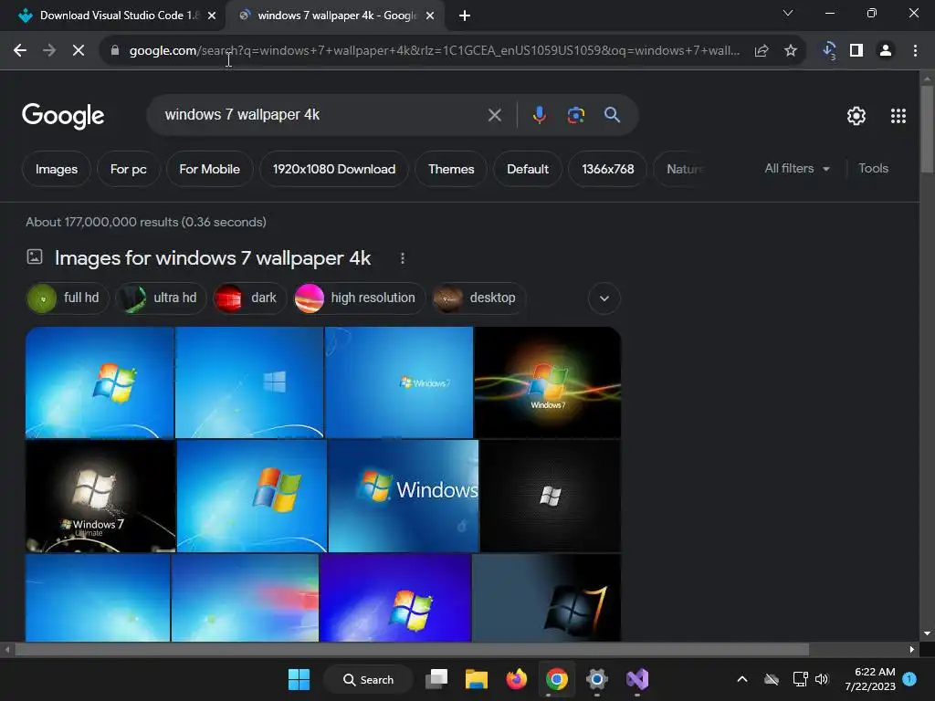The height and width of the screenshot is (701, 935).
Task: Refine images with dark chip
Action: point(249,298)
